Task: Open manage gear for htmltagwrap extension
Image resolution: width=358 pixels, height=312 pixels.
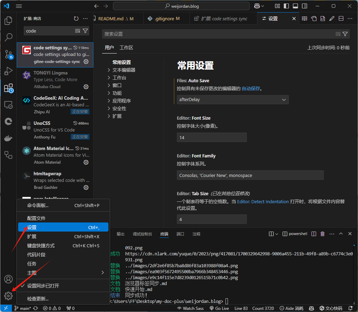Action: click(x=86, y=187)
